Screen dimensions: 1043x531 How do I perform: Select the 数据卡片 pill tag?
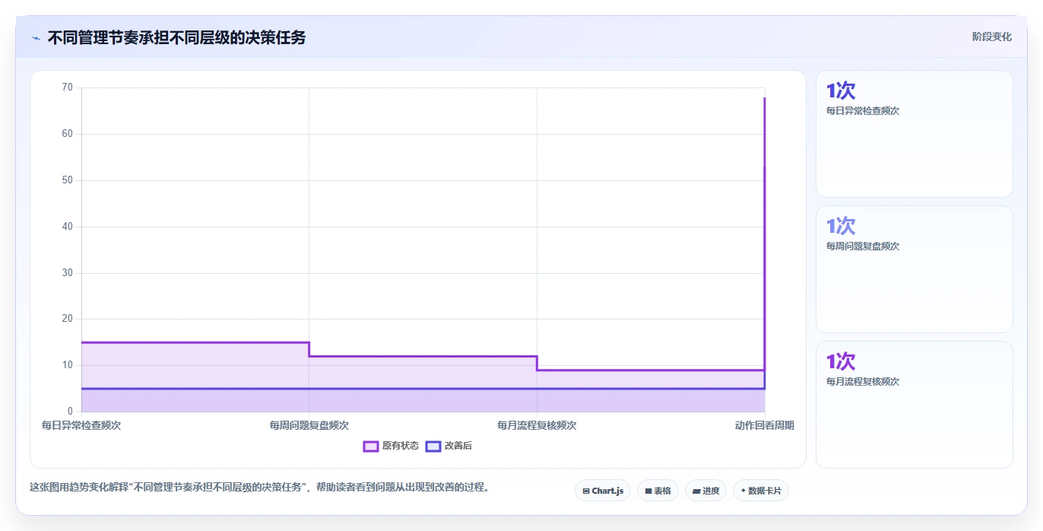click(761, 491)
